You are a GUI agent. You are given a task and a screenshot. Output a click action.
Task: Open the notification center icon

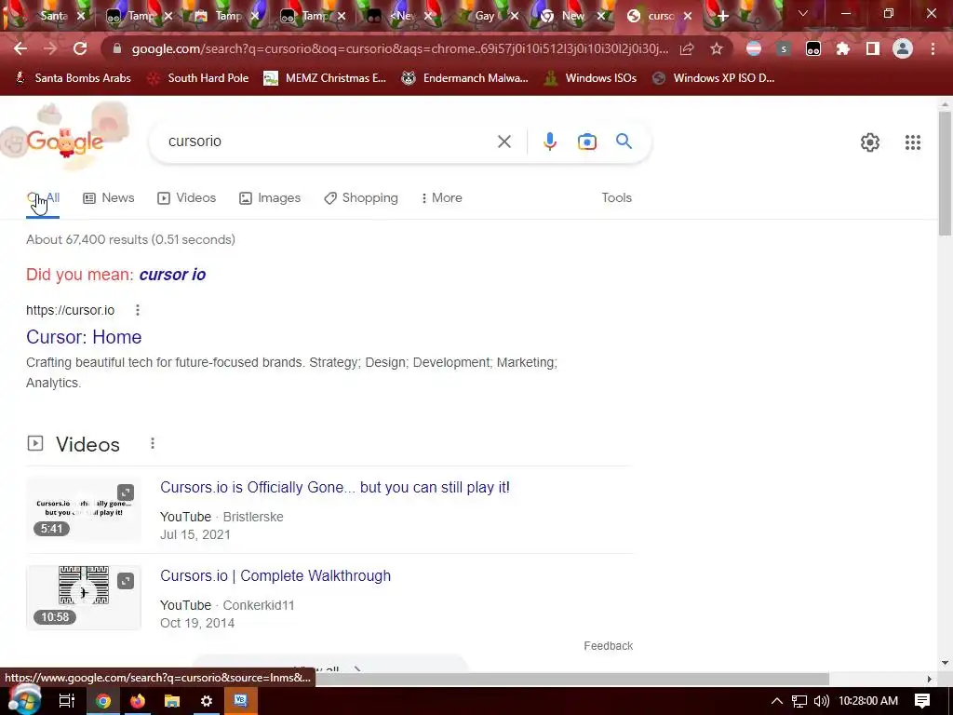[x=922, y=701]
